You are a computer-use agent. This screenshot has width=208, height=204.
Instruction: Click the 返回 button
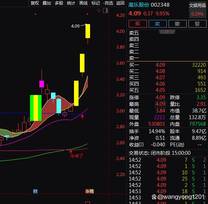tap(120, 3)
